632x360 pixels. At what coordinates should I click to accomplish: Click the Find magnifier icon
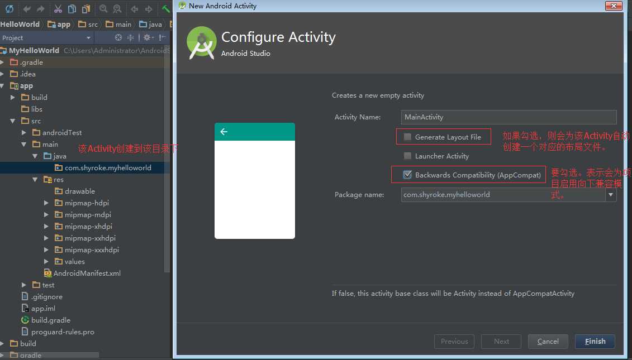[103, 9]
